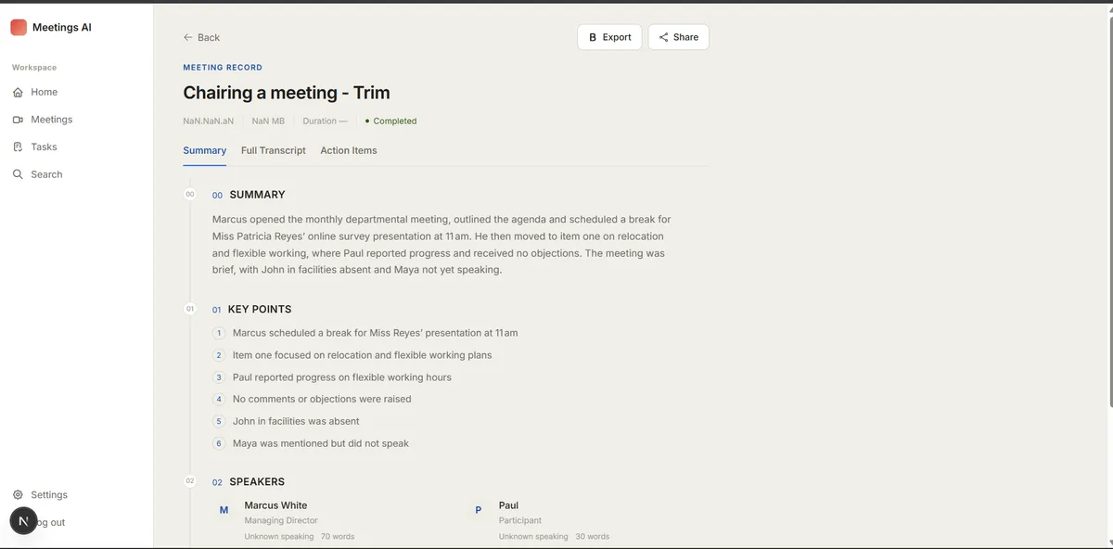The image size is (1113, 549).
Task: Switch to the Full Transcript tab
Action: pos(274,150)
